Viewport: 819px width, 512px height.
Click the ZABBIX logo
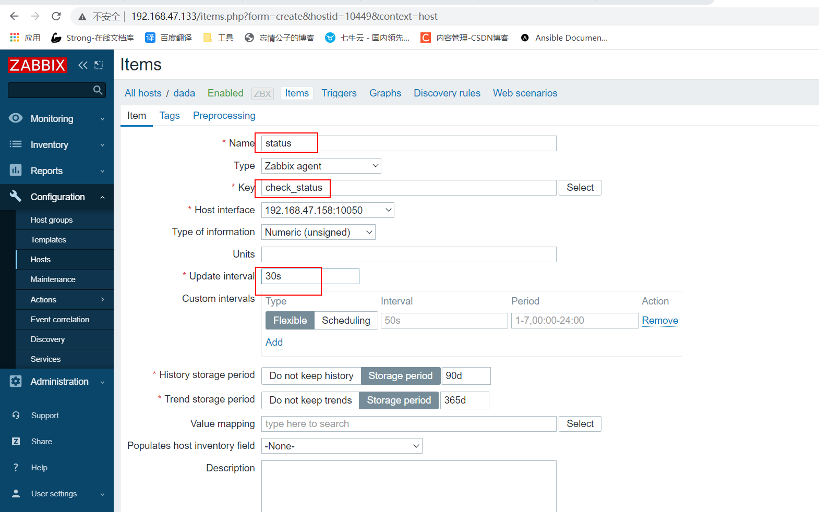point(38,65)
